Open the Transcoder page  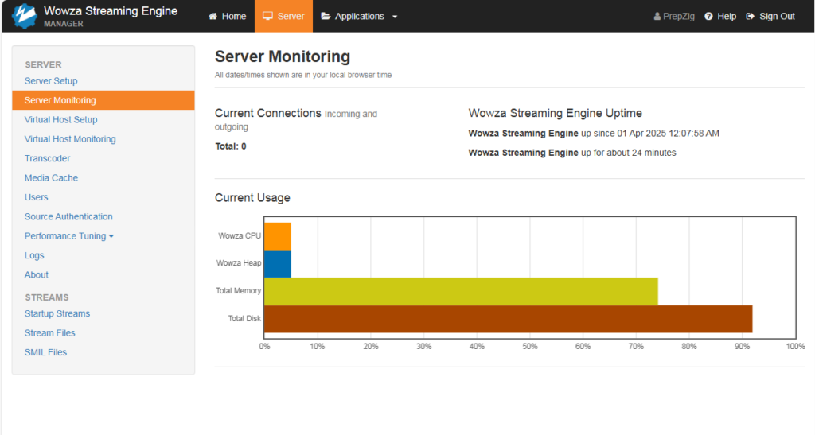coord(47,158)
